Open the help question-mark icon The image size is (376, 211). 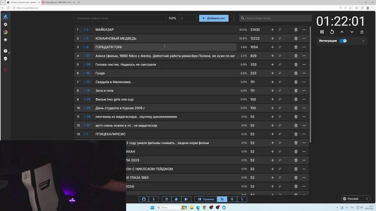click(x=5, y=51)
